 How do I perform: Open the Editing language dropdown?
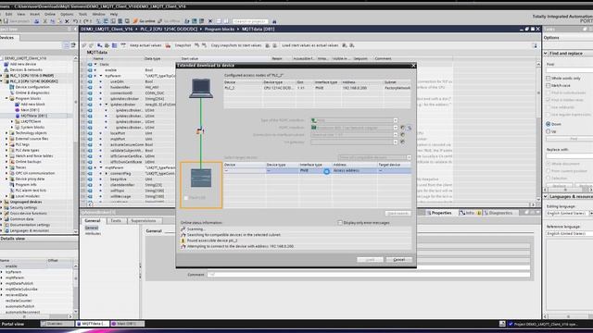pyautogui.click(x=591, y=214)
